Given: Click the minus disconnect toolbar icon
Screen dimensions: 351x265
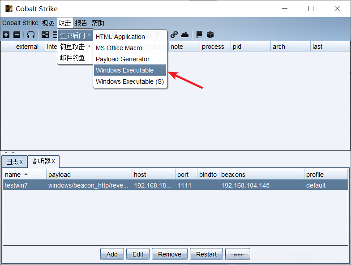Looking at the screenshot, I should coord(17,35).
